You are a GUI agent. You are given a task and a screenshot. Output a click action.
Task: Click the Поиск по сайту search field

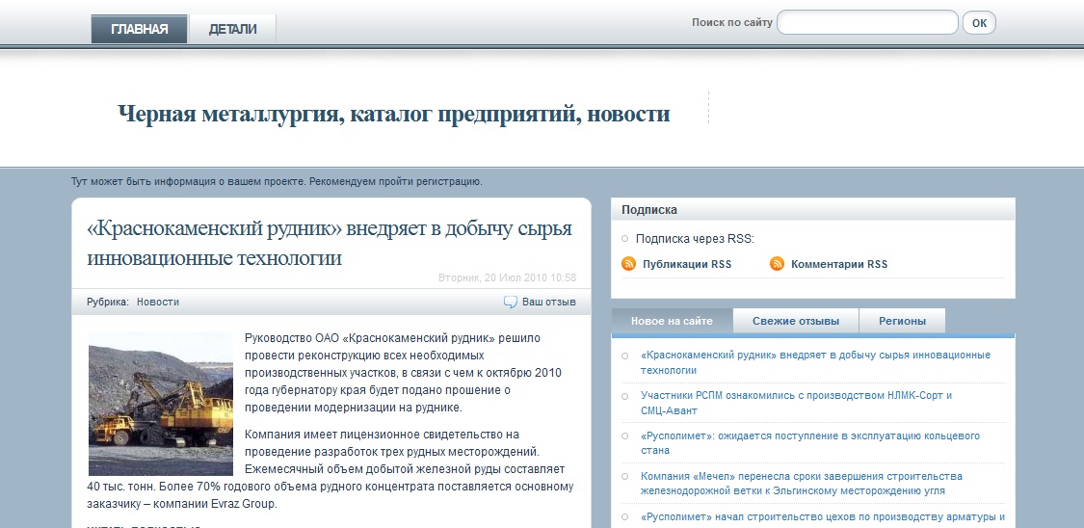point(867,22)
